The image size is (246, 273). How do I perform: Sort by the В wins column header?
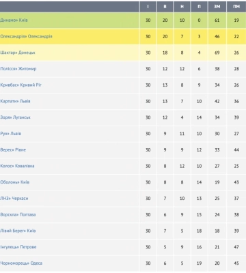pyautogui.click(x=165, y=7)
